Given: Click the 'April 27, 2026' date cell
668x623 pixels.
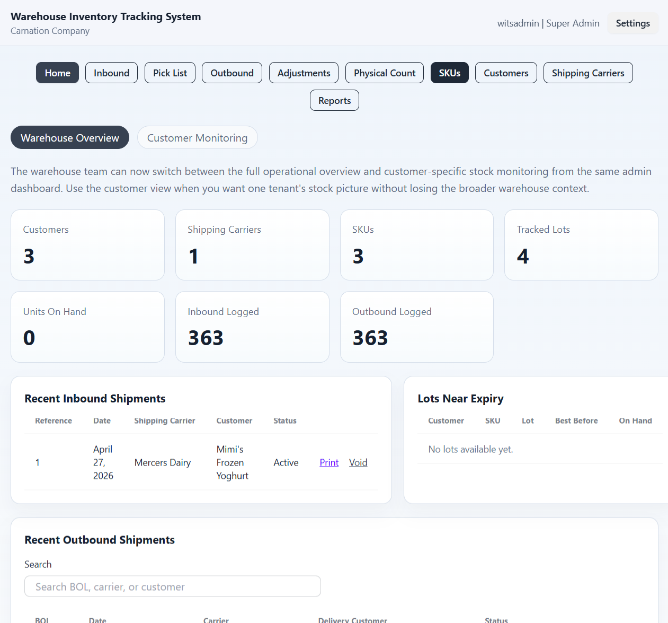Looking at the screenshot, I should 103,462.
